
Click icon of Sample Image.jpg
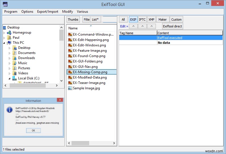pyautogui.click(x=70, y=88)
